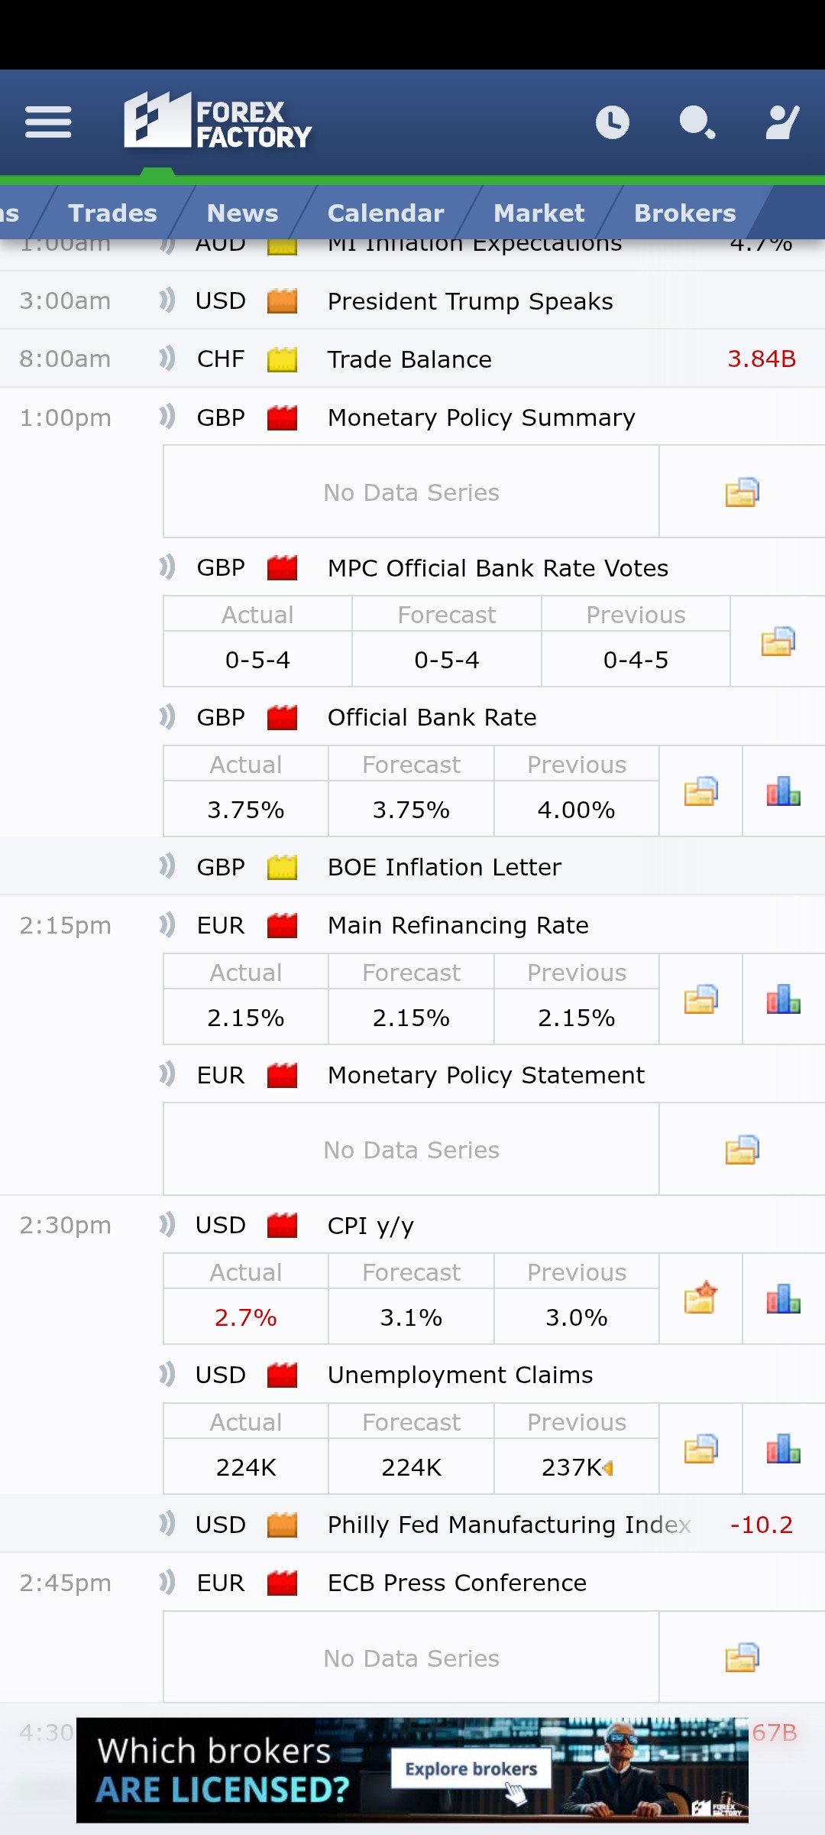The width and height of the screenshot is (825, 1835).
Task: Open the MPC Official Bank Rate Votes title
Action: 497,568
